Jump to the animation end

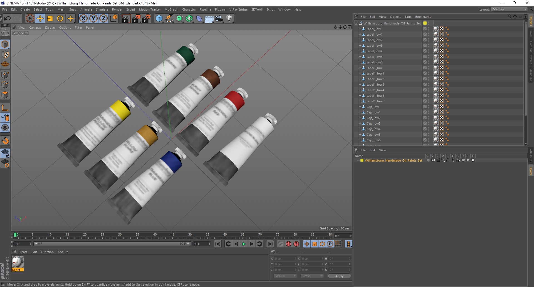point(270,244)
